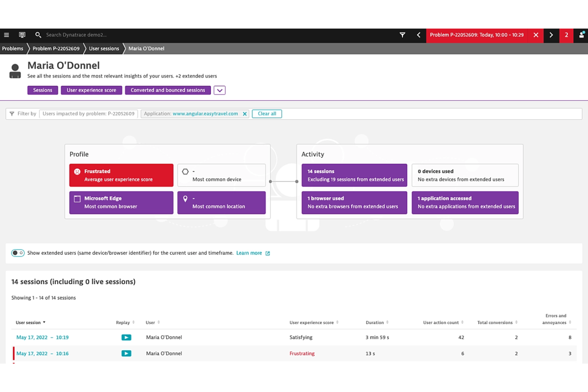Open the extra views dropdown next to session buttons
The height and width of the screenshot is (392, 588).
(219, 90)
